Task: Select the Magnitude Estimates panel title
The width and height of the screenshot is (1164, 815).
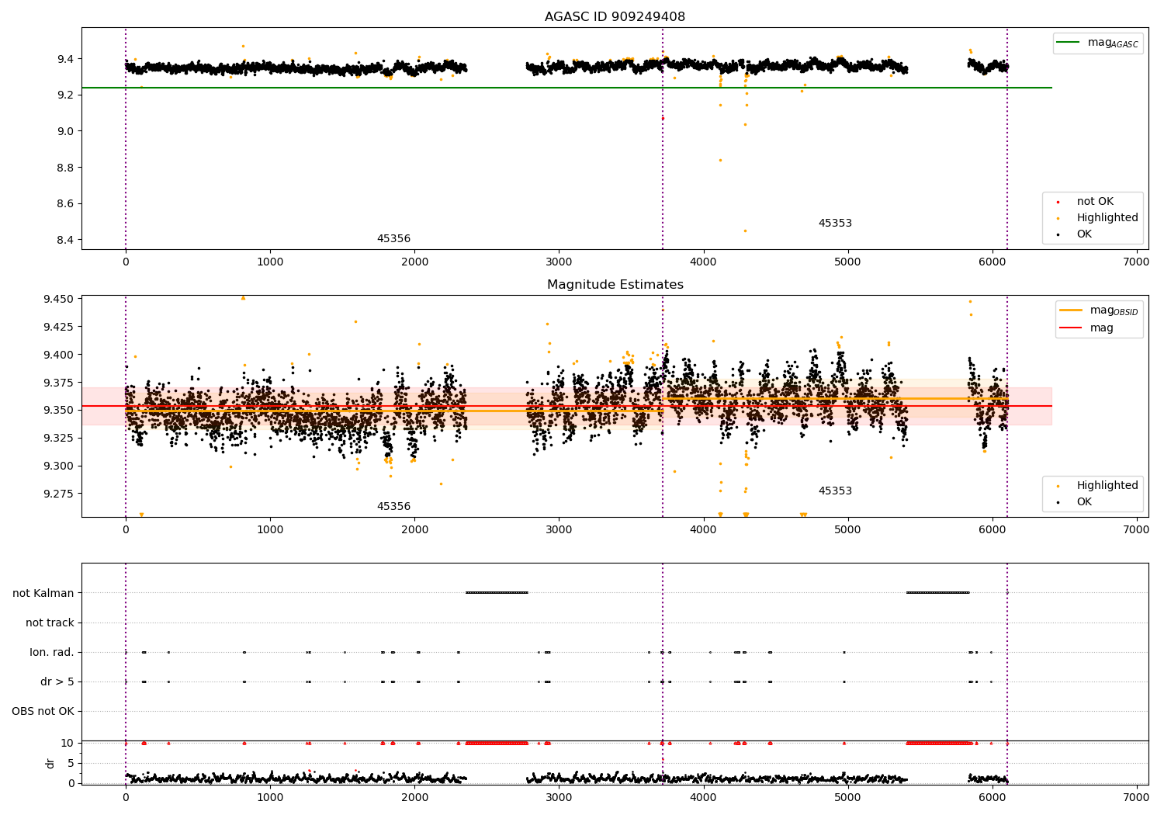Action: [x=615, y=285]
